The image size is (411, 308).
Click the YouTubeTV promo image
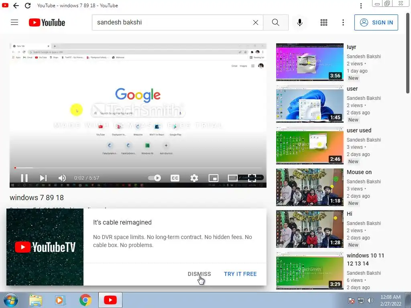(x=45, y=247)
